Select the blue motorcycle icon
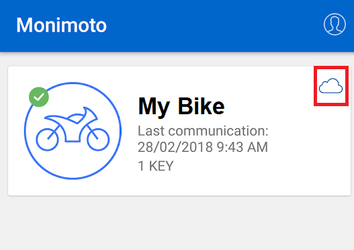 coord(73,129)
